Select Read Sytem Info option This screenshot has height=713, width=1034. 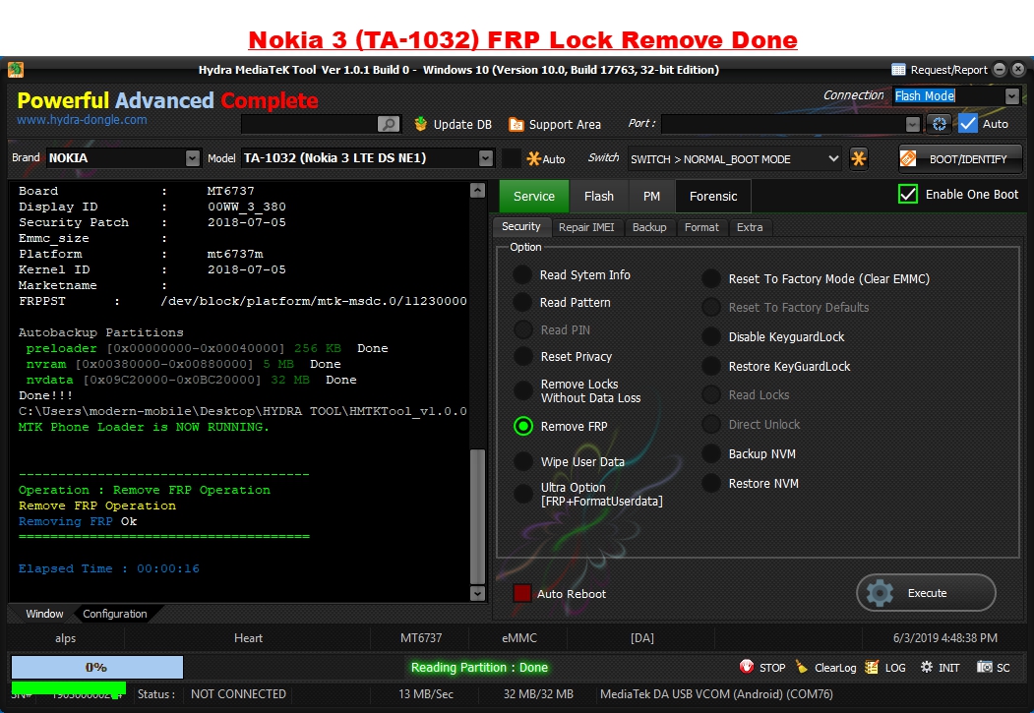[x=522, y=274]
